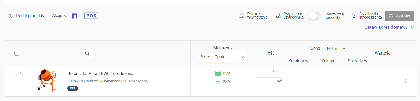
Task: Open the Betoniarka Altrad BWE-165 złożona product link
Action: pos(100,73)
